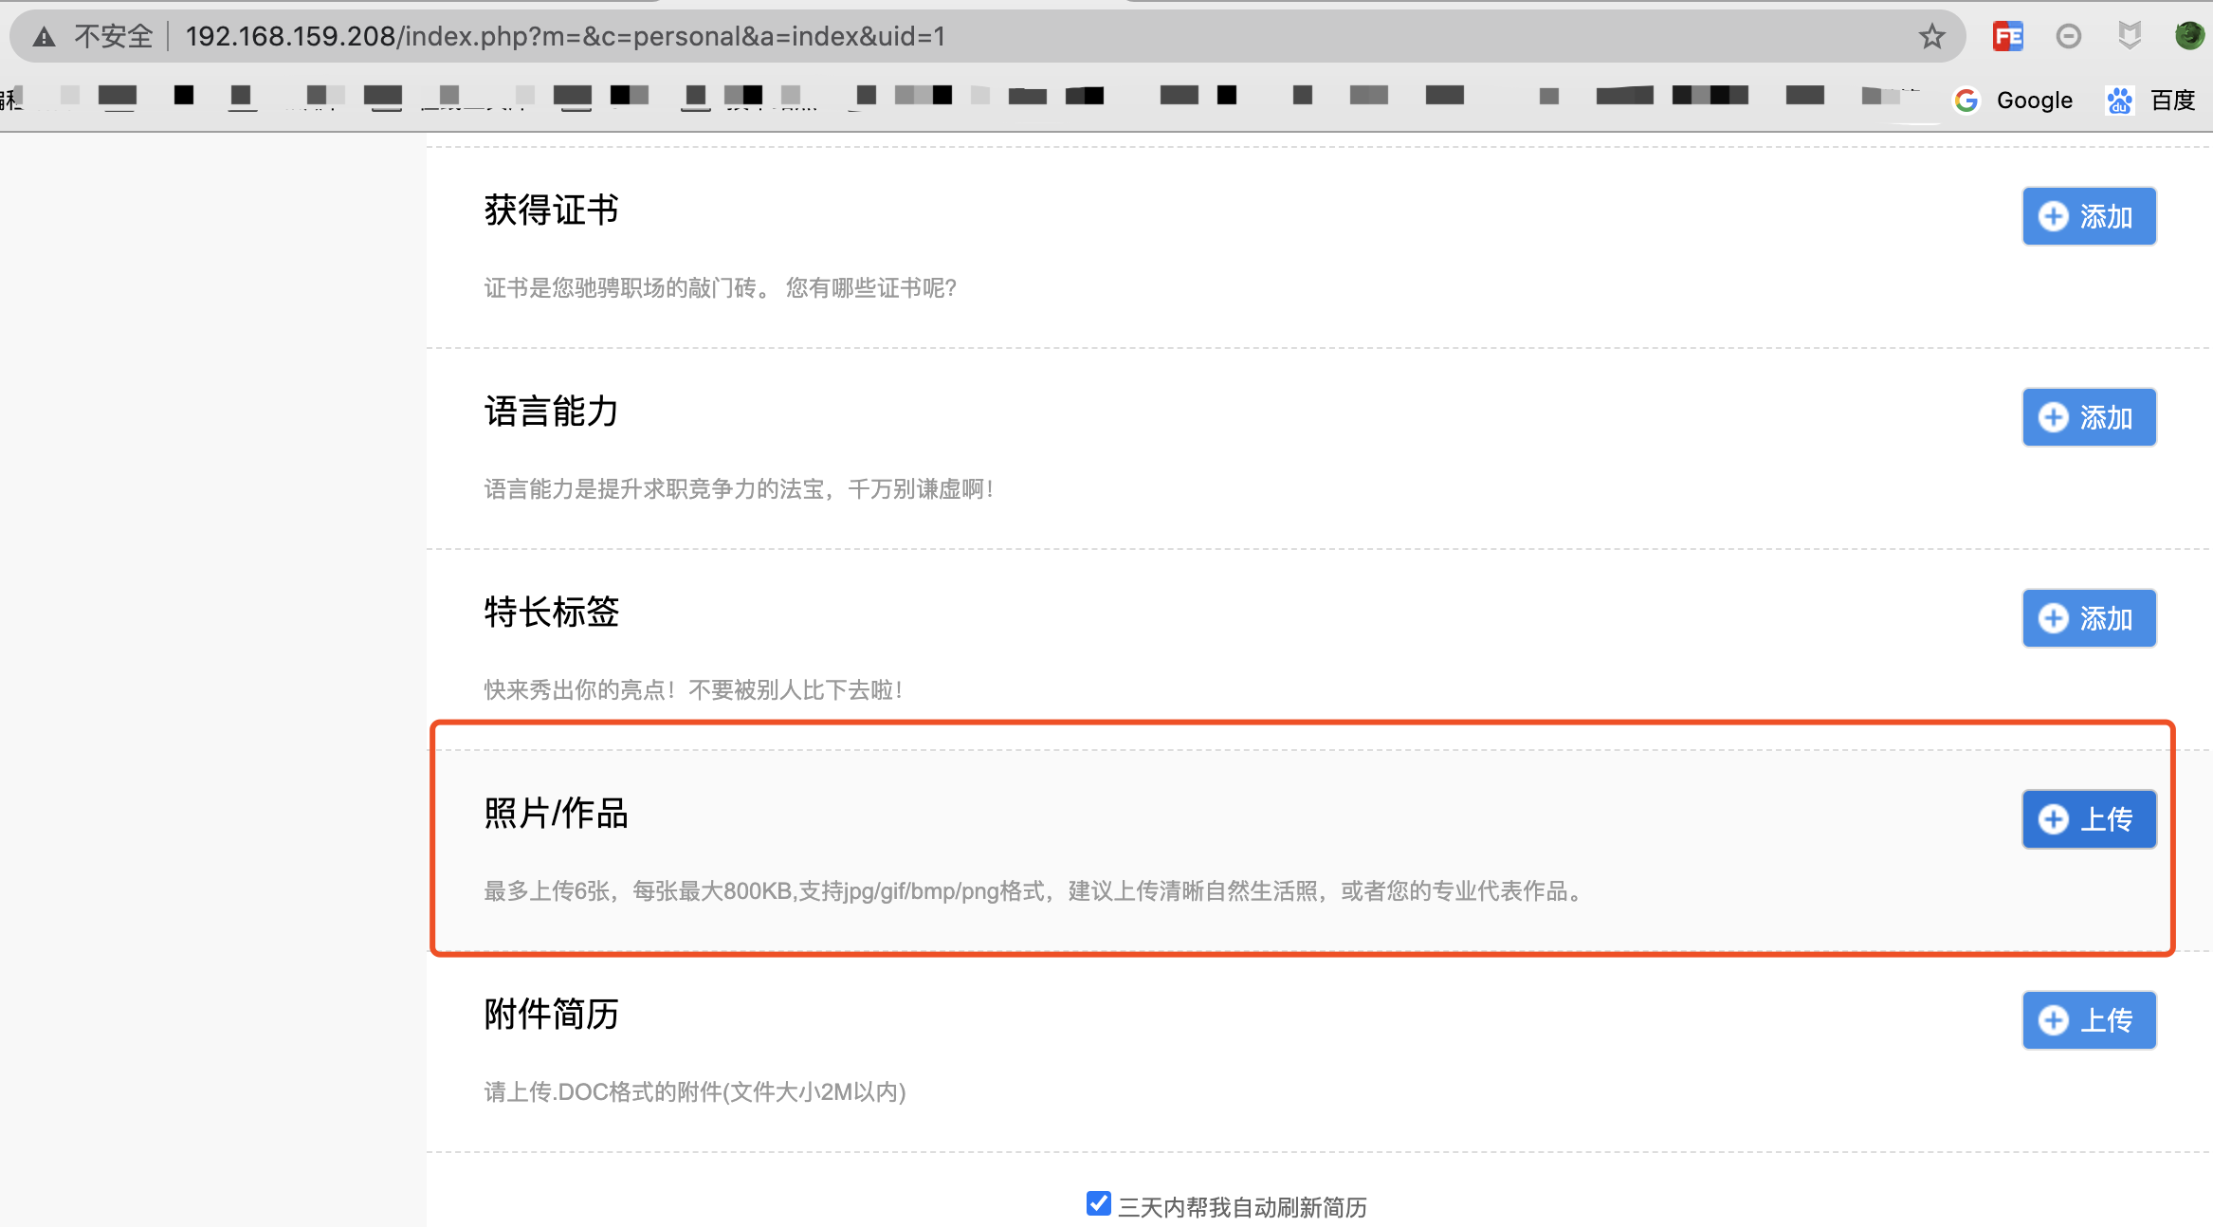The height and width of the screenshot is (1227, 2213).
Task: Toggle 三天内帮我自动刷新简历 checkbox
Action: tap(1098, 1203)
